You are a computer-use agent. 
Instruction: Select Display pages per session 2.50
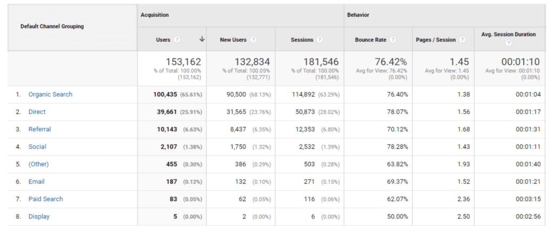pos(464,216)
